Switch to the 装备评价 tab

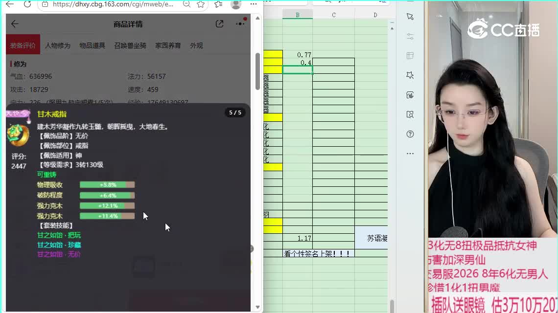pos(23,45)
